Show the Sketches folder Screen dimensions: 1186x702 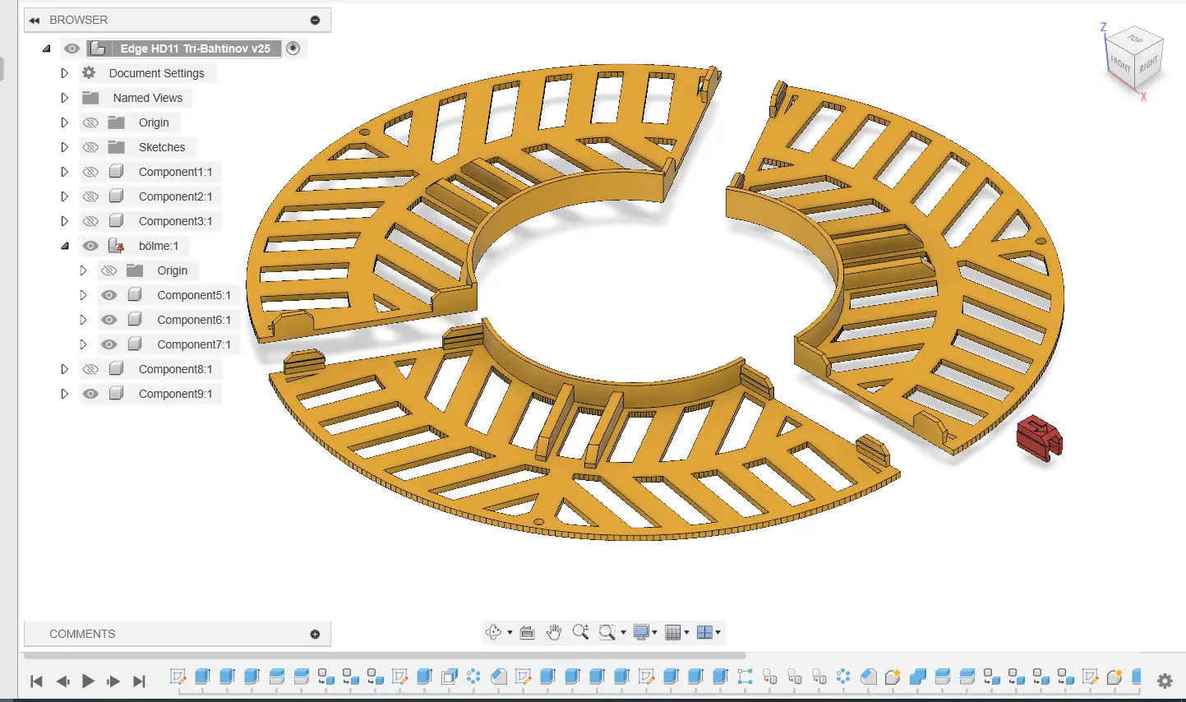[x=90, y=147]
